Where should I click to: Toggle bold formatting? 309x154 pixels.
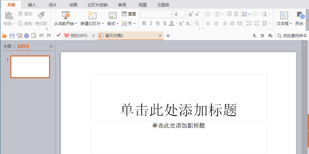[144, 23]
